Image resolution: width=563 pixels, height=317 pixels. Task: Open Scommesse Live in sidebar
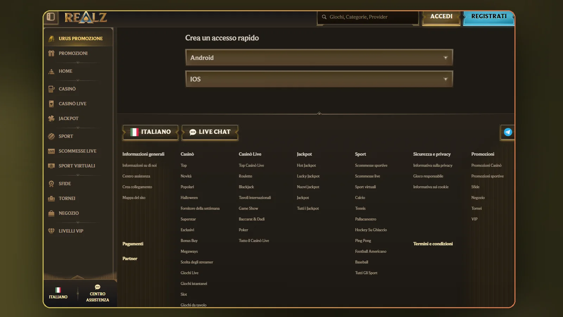point(78,151)
